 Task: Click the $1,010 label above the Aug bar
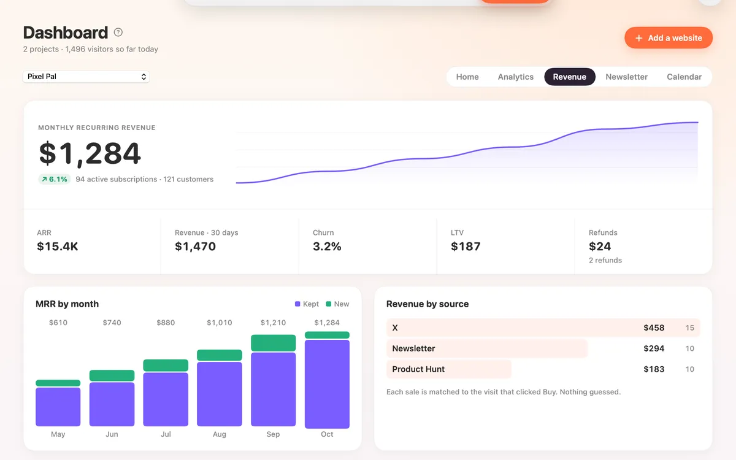220,323
